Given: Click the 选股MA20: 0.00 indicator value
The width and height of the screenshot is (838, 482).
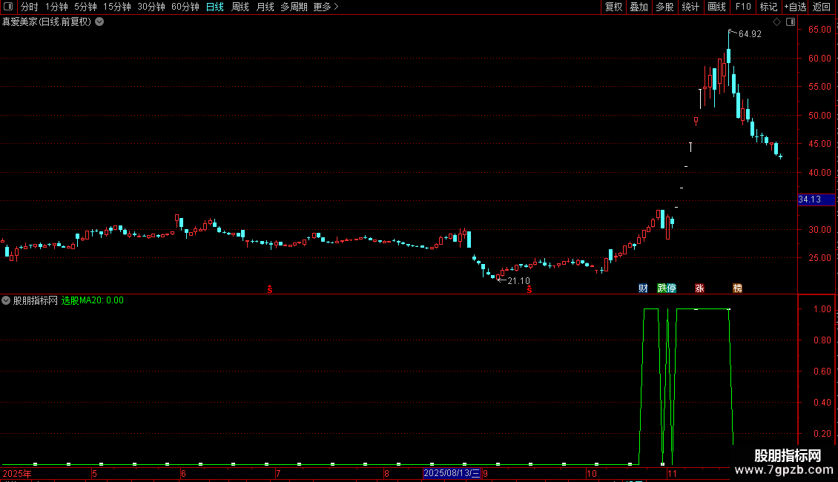Looking at the screenshot, I should (93, 300).
